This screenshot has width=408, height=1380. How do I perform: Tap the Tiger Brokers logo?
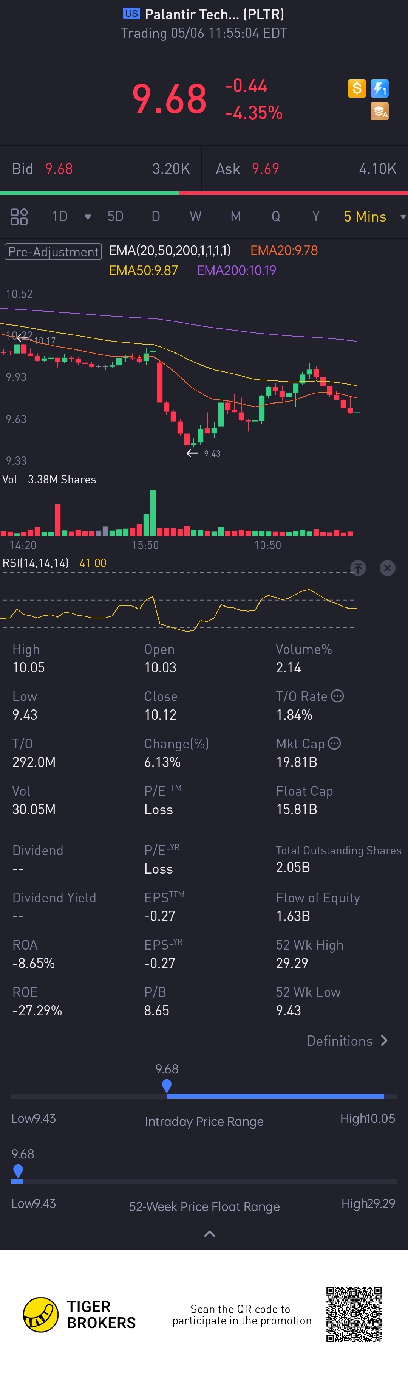point(79,1314)
